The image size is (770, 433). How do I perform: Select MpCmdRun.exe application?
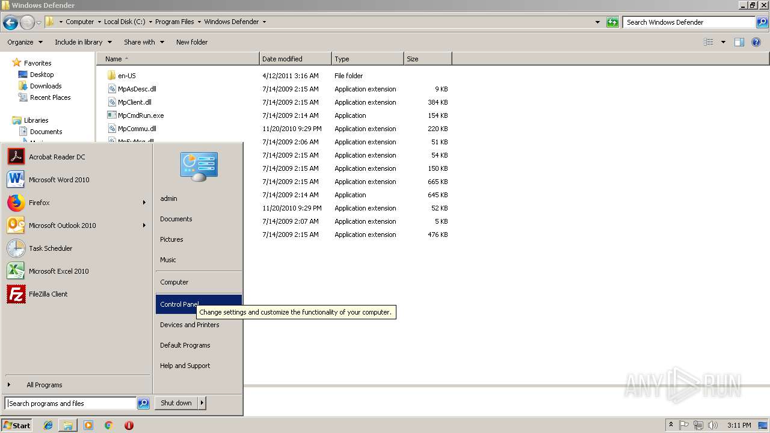click(x=141, y=115)
